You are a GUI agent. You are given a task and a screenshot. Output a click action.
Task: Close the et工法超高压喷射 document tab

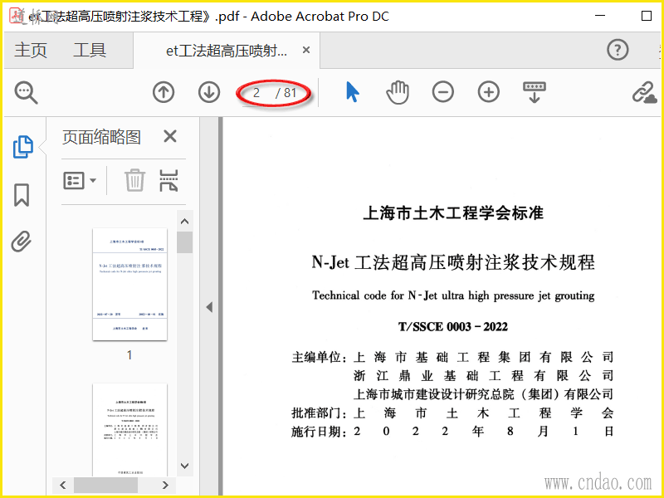click(x=306, y=50)
